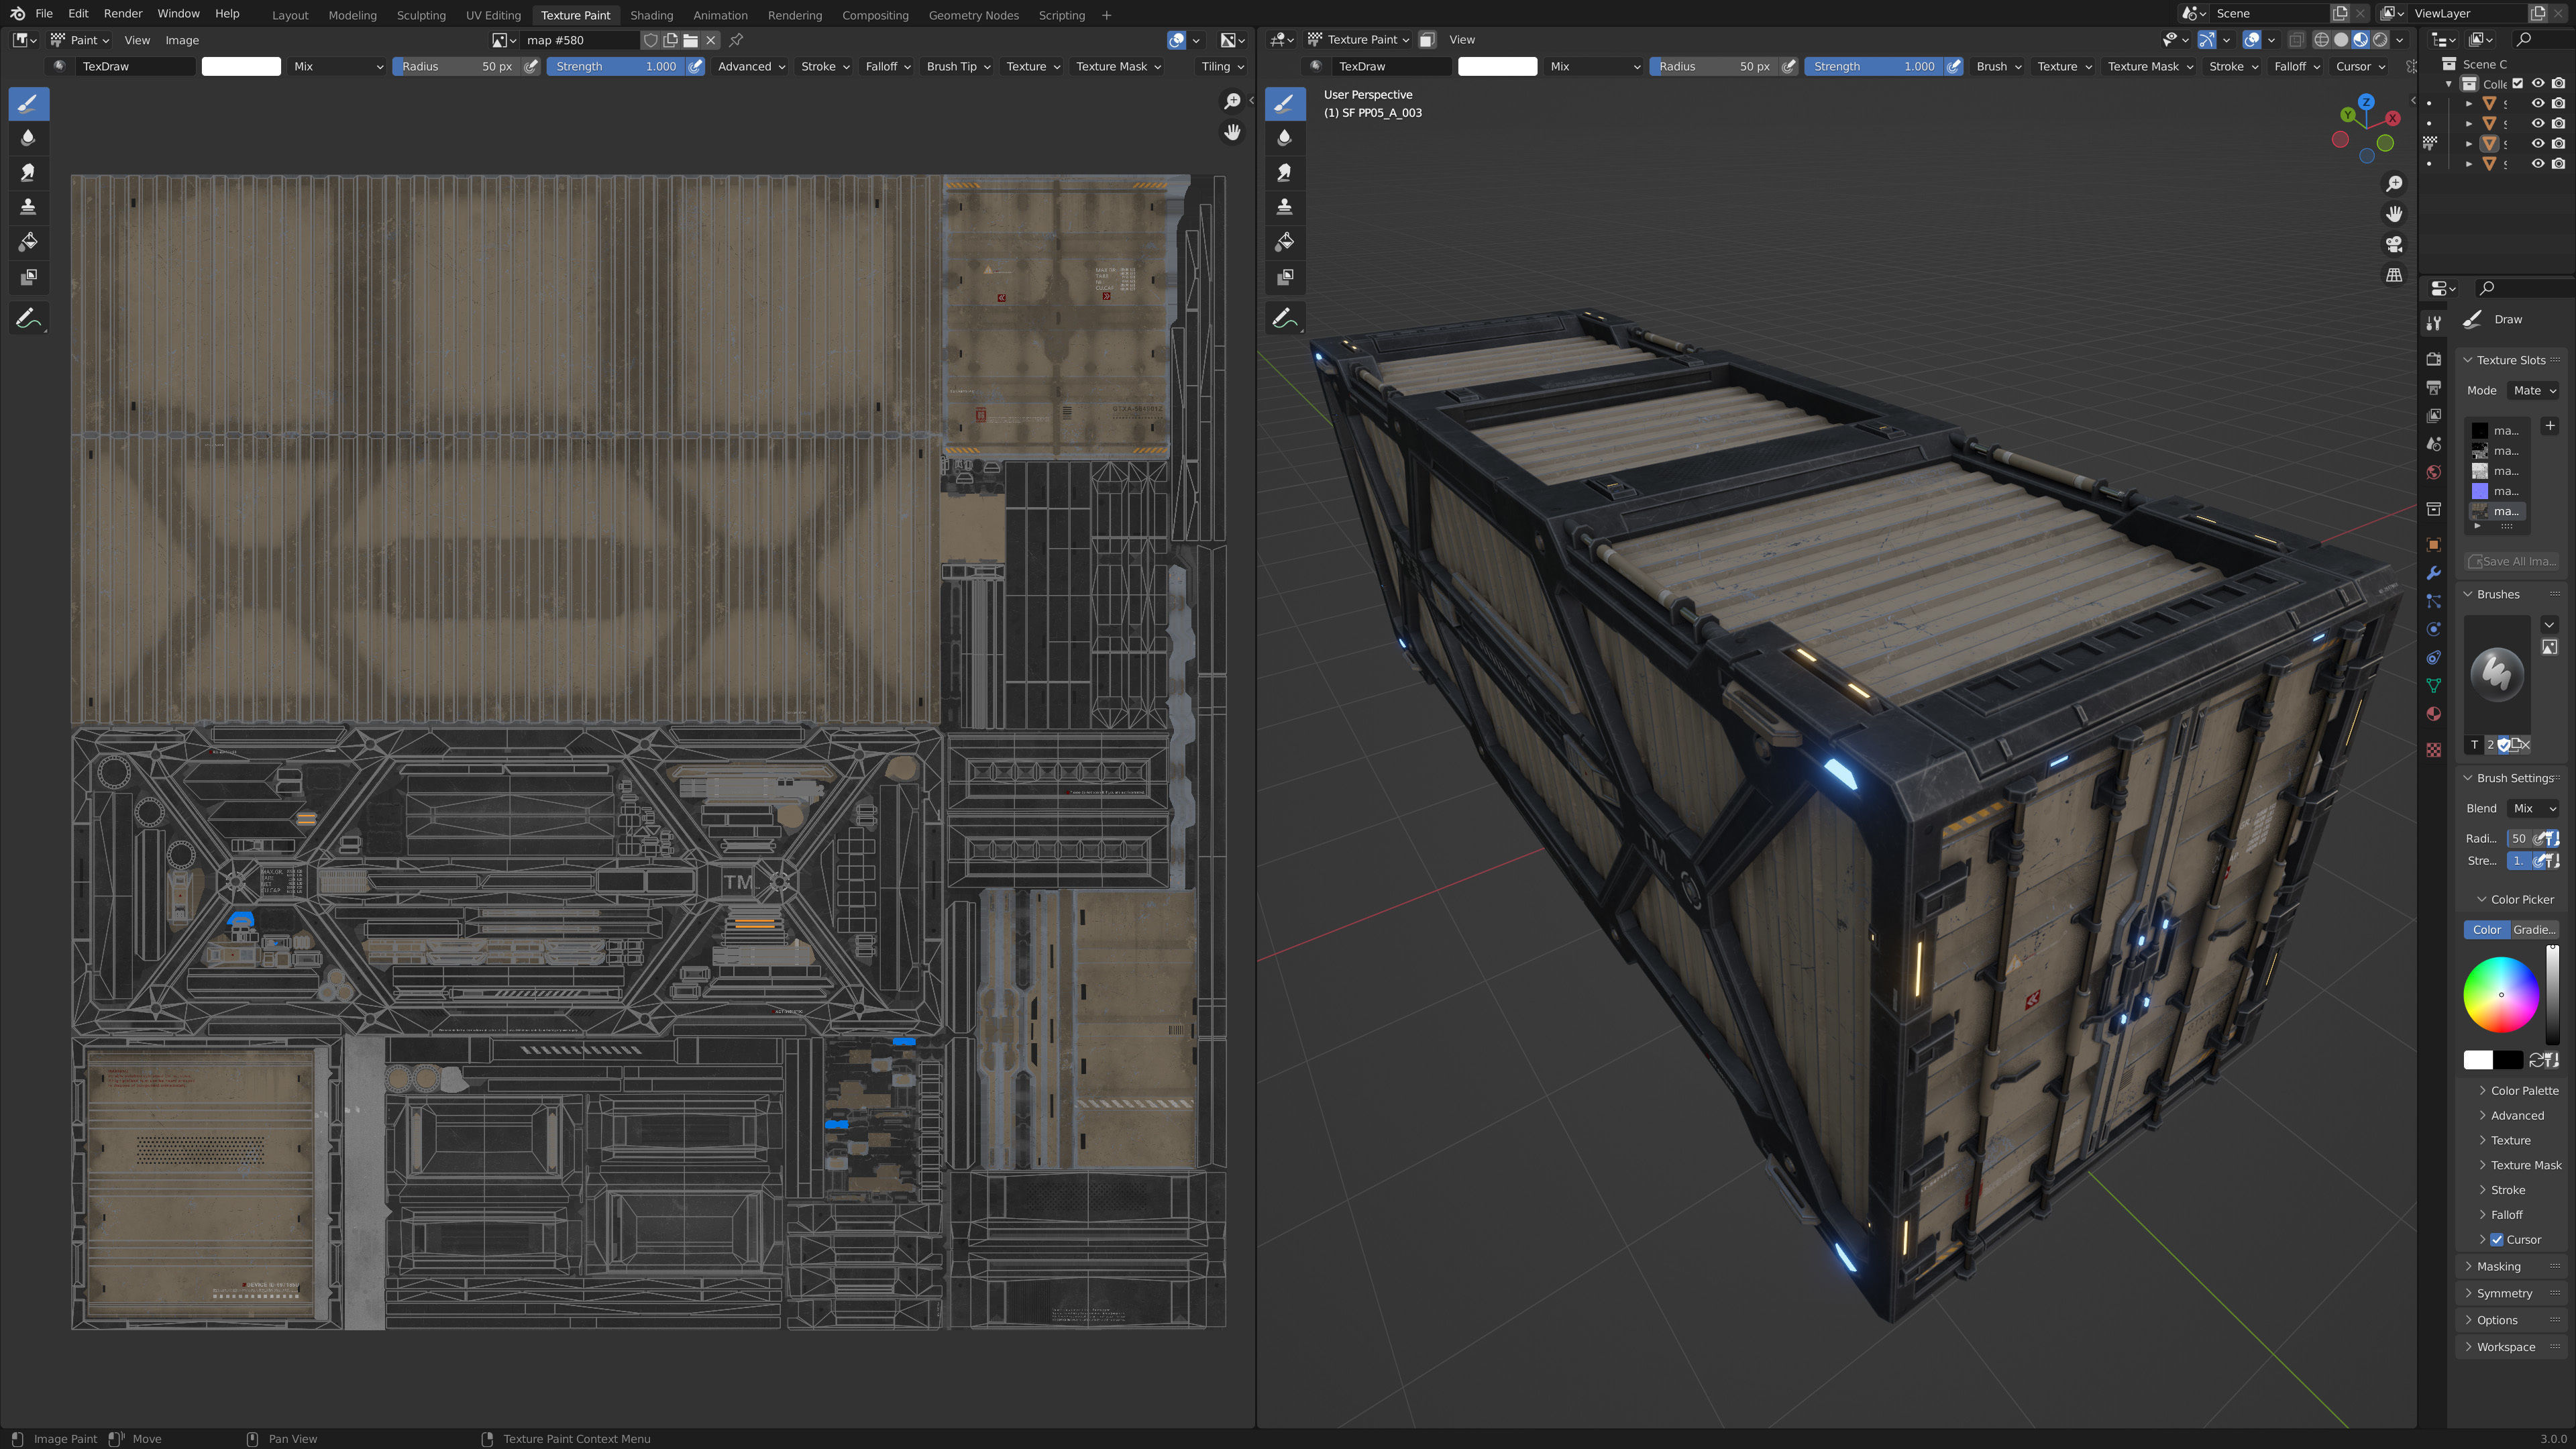
Task: Select the Draw brush in the image editor toolbar
Action: coord(28,104)
